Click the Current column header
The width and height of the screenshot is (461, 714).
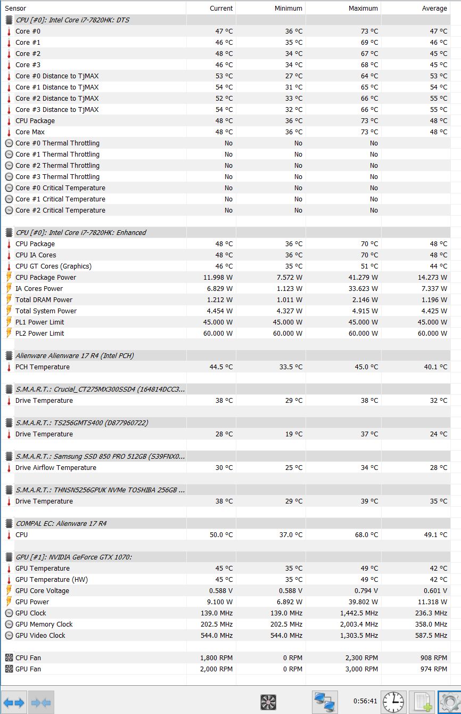click(211, 8)
